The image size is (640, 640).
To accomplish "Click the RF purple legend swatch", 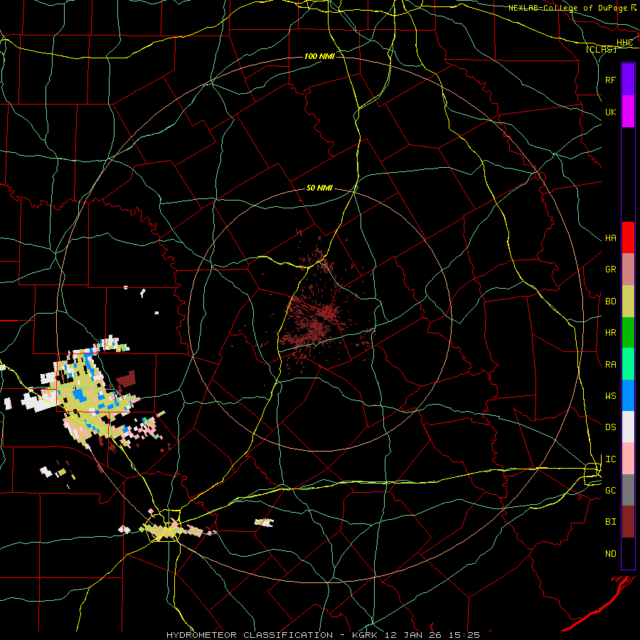I will (x=628, y=80).
